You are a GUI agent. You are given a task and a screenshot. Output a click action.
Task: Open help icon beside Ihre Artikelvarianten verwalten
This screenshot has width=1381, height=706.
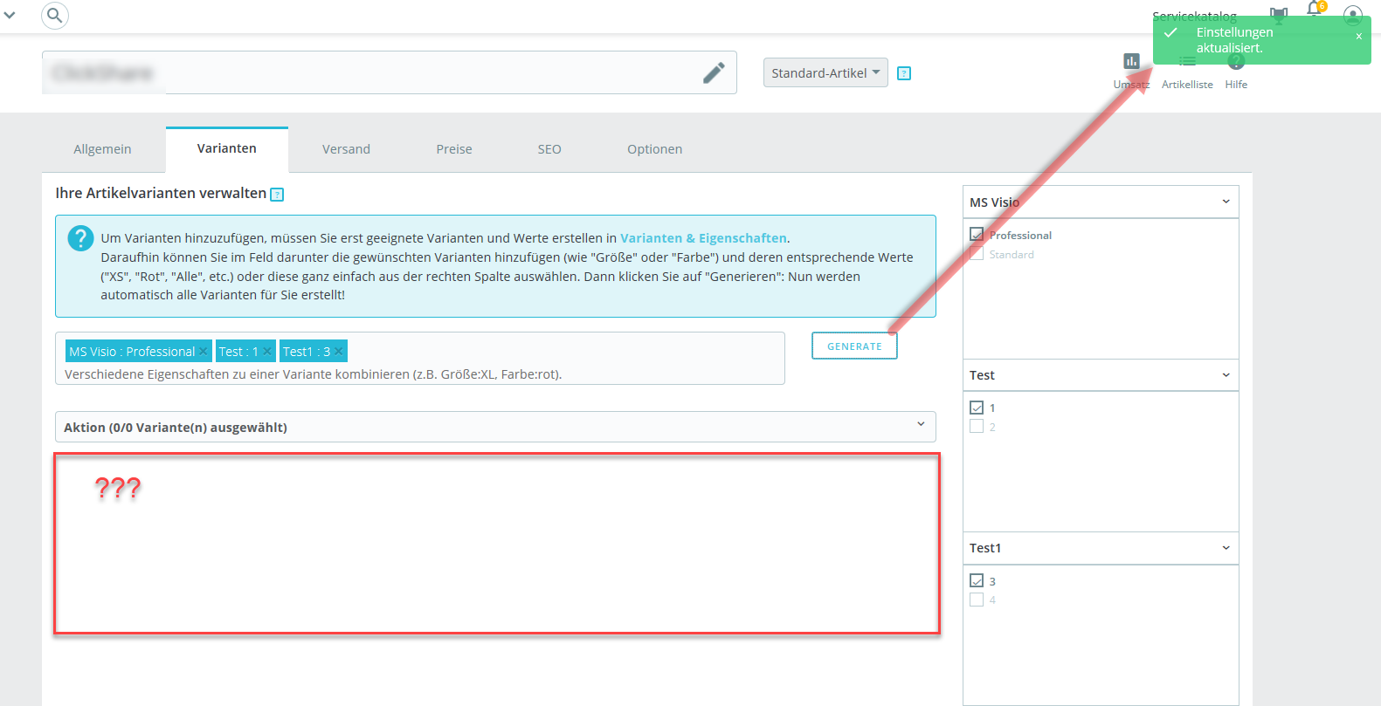[277, 195]
